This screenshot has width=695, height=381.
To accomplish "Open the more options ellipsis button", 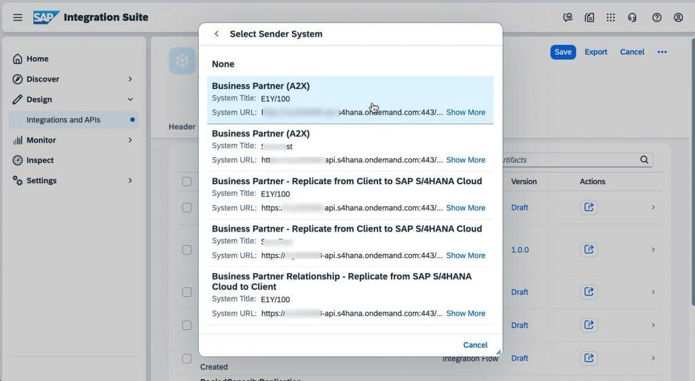I will (662, 52).
